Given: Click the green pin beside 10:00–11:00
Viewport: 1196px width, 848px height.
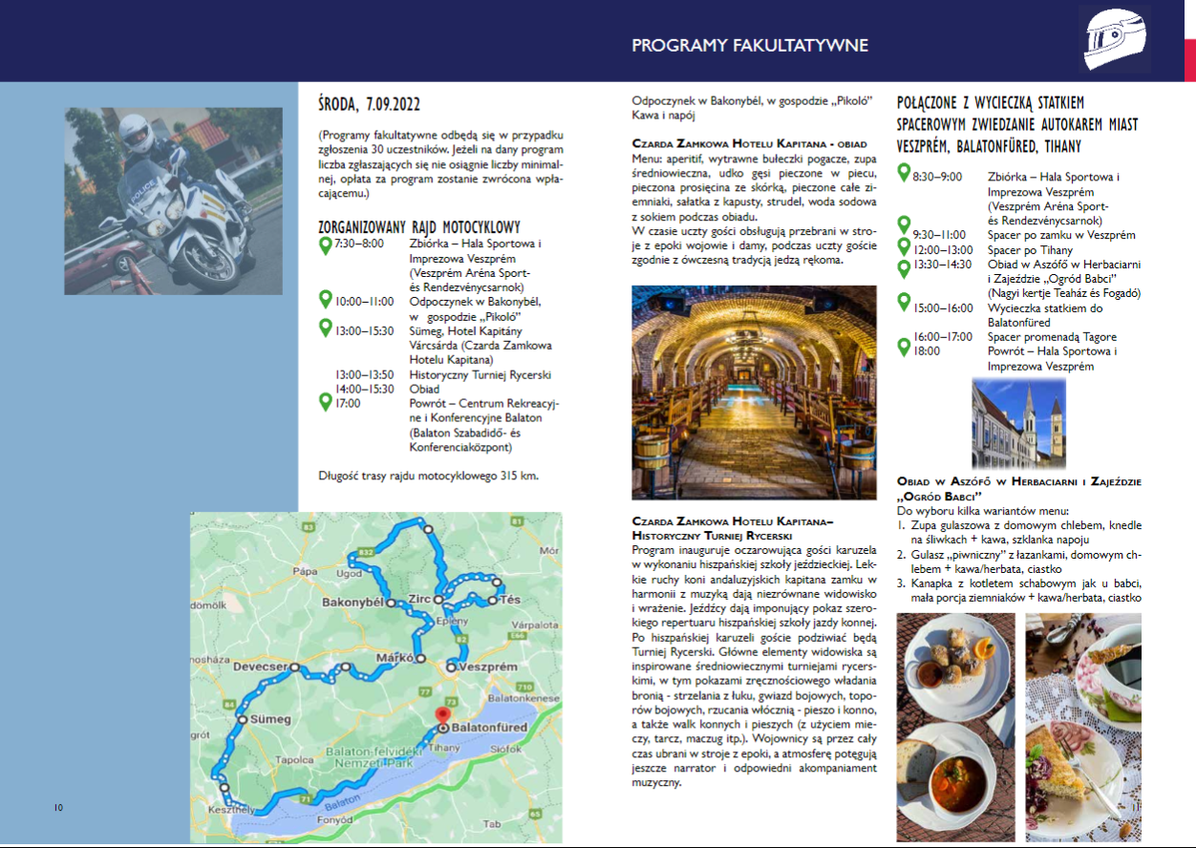Looking at the screenshot, I should tap(325, 299).
